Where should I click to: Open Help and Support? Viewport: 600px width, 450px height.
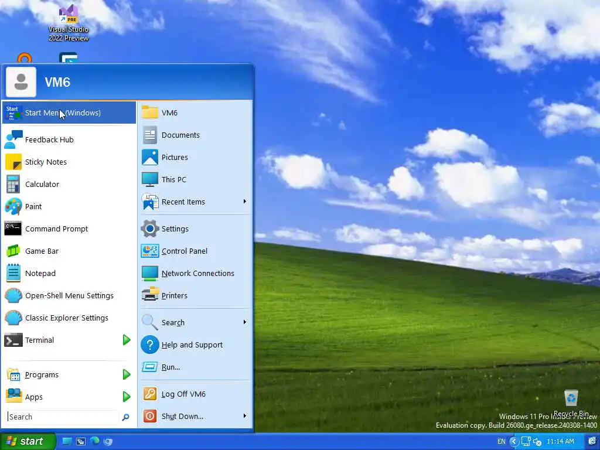pyautogui.click(x=195, y=345)
